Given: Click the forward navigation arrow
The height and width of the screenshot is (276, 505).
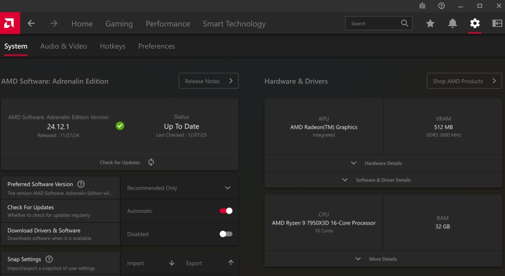Looking at the screenshot, I should tap(53, 23).
